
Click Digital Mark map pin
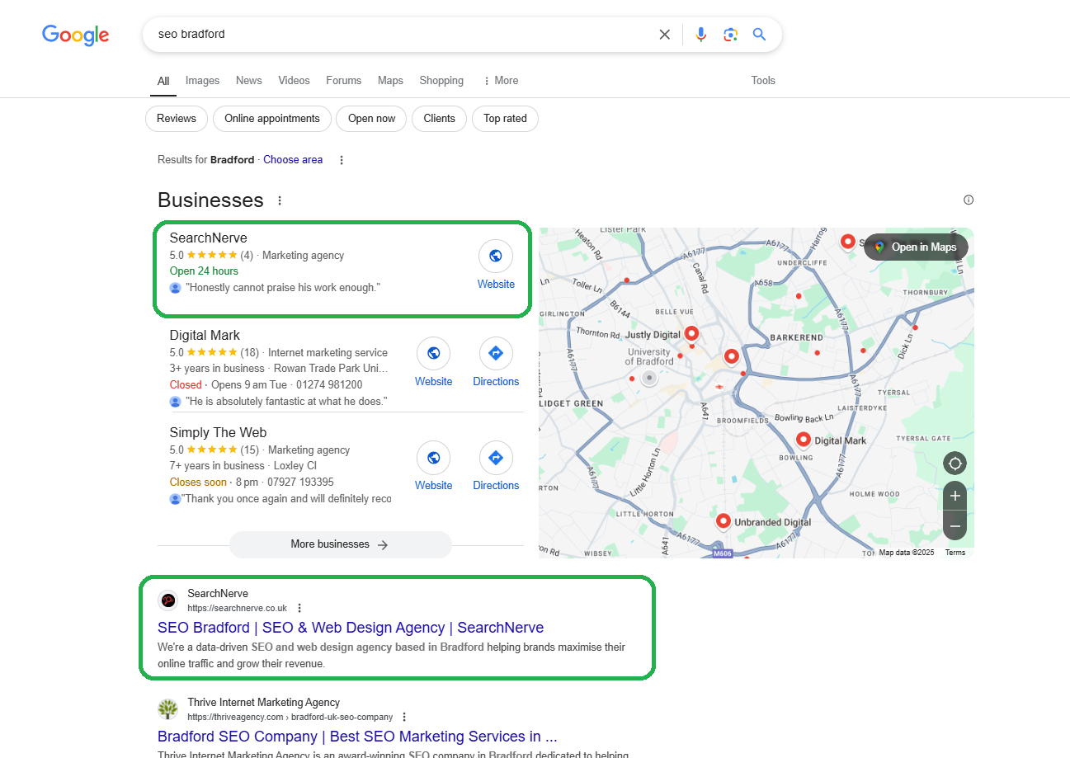803,439
